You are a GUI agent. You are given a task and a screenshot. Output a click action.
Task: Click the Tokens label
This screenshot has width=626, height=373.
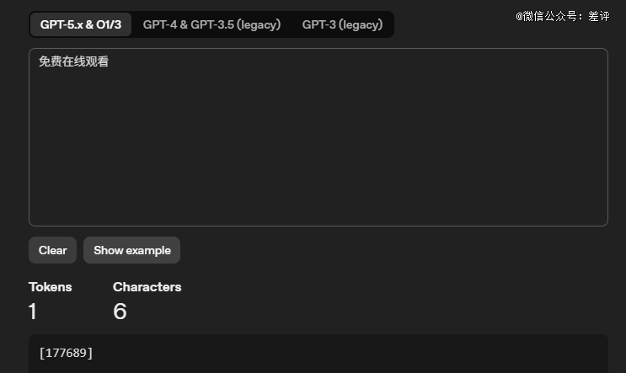[51, 287]
